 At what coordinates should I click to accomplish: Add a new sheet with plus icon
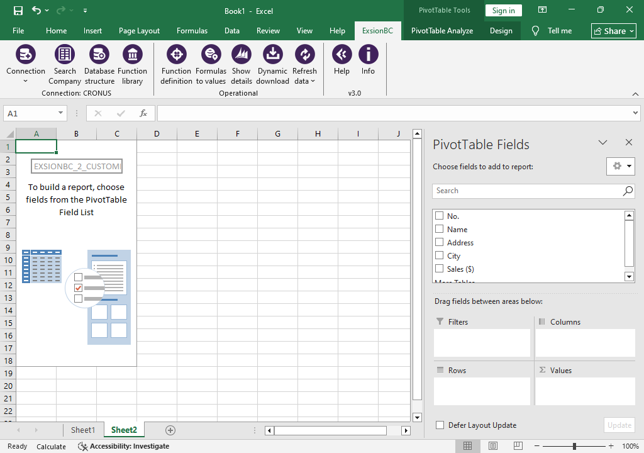170,430
